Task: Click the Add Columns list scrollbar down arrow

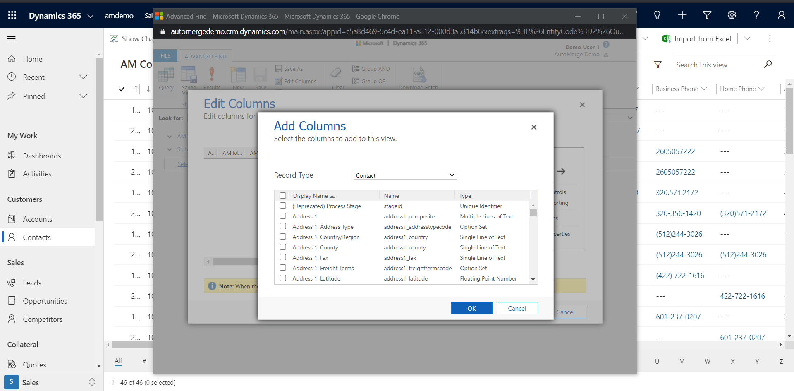Action: [x=533, y=279]
